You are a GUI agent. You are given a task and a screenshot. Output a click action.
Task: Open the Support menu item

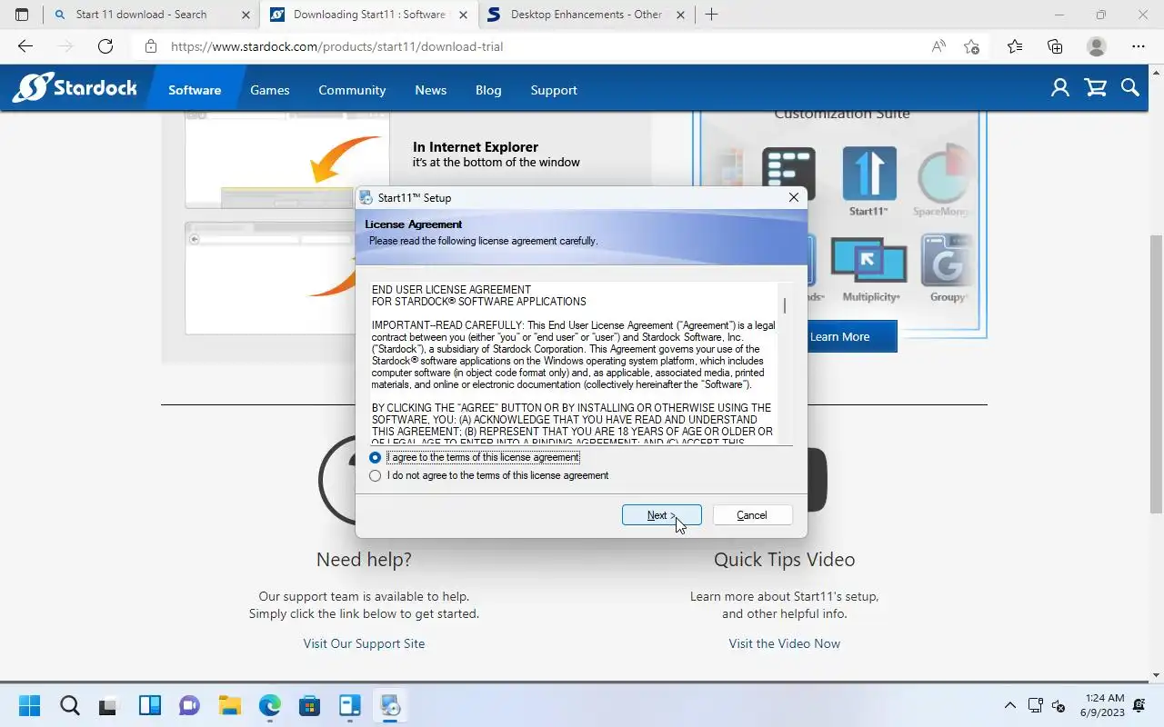coord(554,90)
